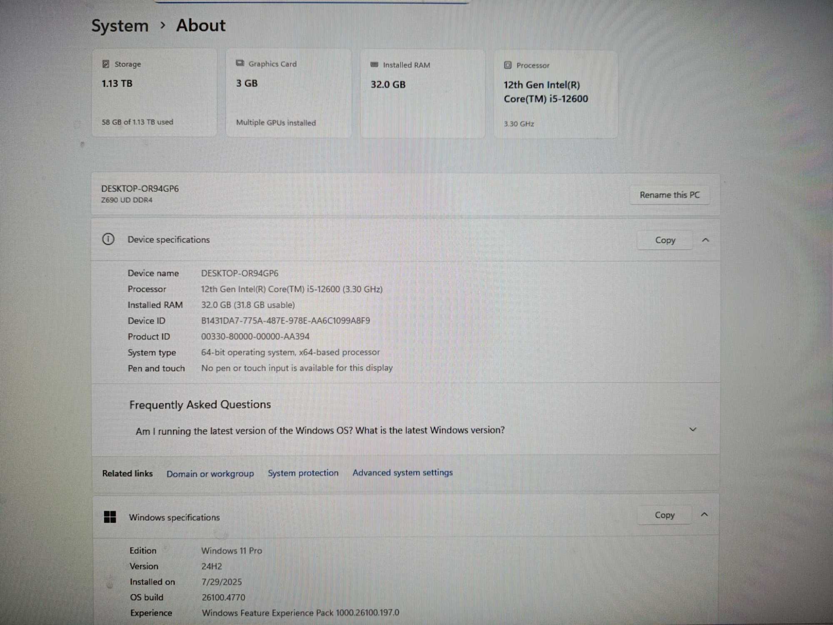
Task: Click the OS build value 26100.4770
Action: point(223,597)
